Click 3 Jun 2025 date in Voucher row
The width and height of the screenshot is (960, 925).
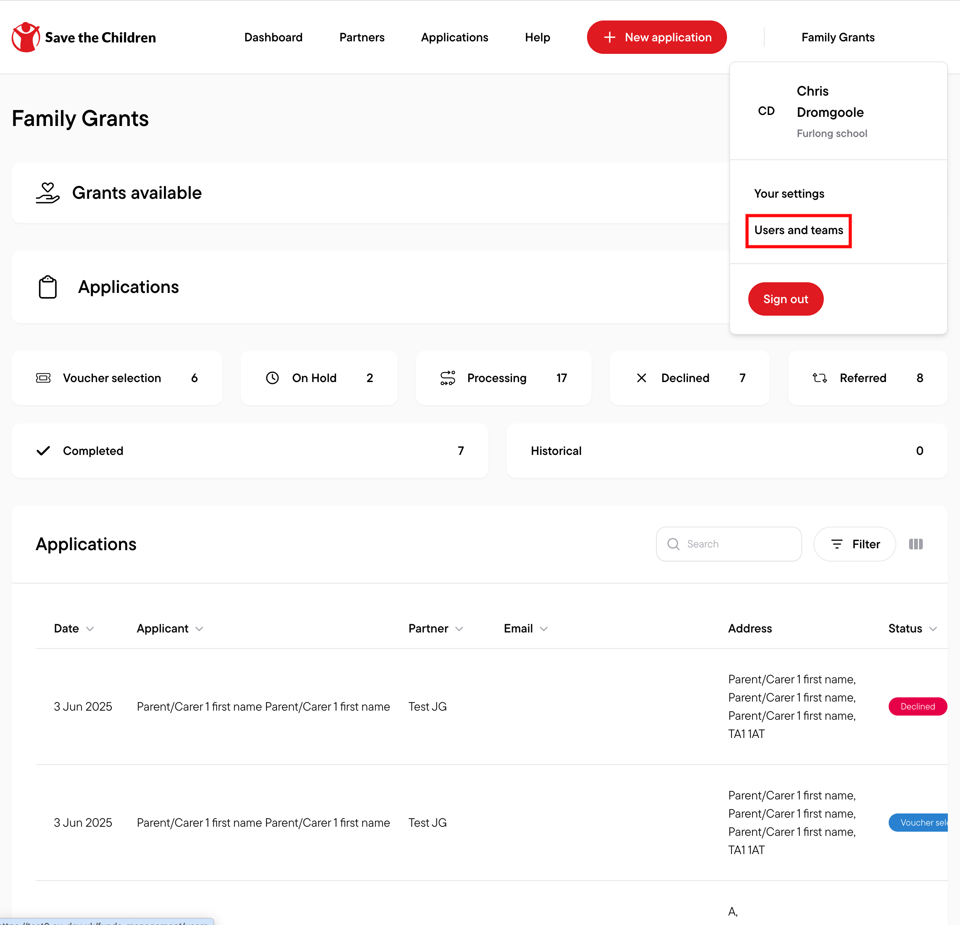pos(83,823)
